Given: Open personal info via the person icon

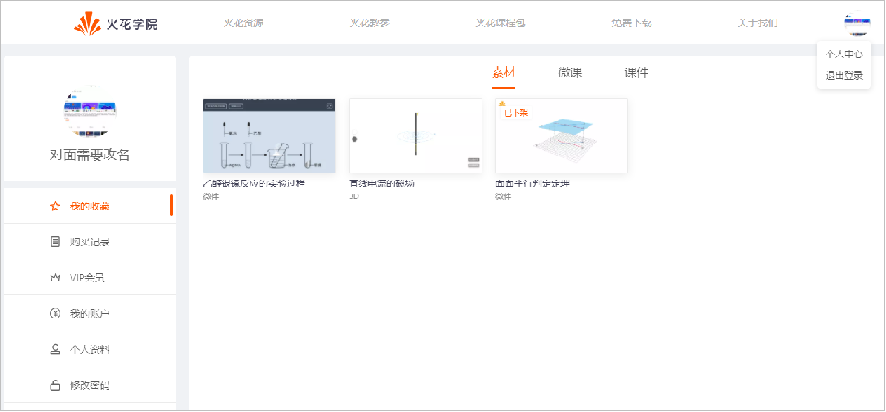Looking at the screenshot, I should [55, 349].
